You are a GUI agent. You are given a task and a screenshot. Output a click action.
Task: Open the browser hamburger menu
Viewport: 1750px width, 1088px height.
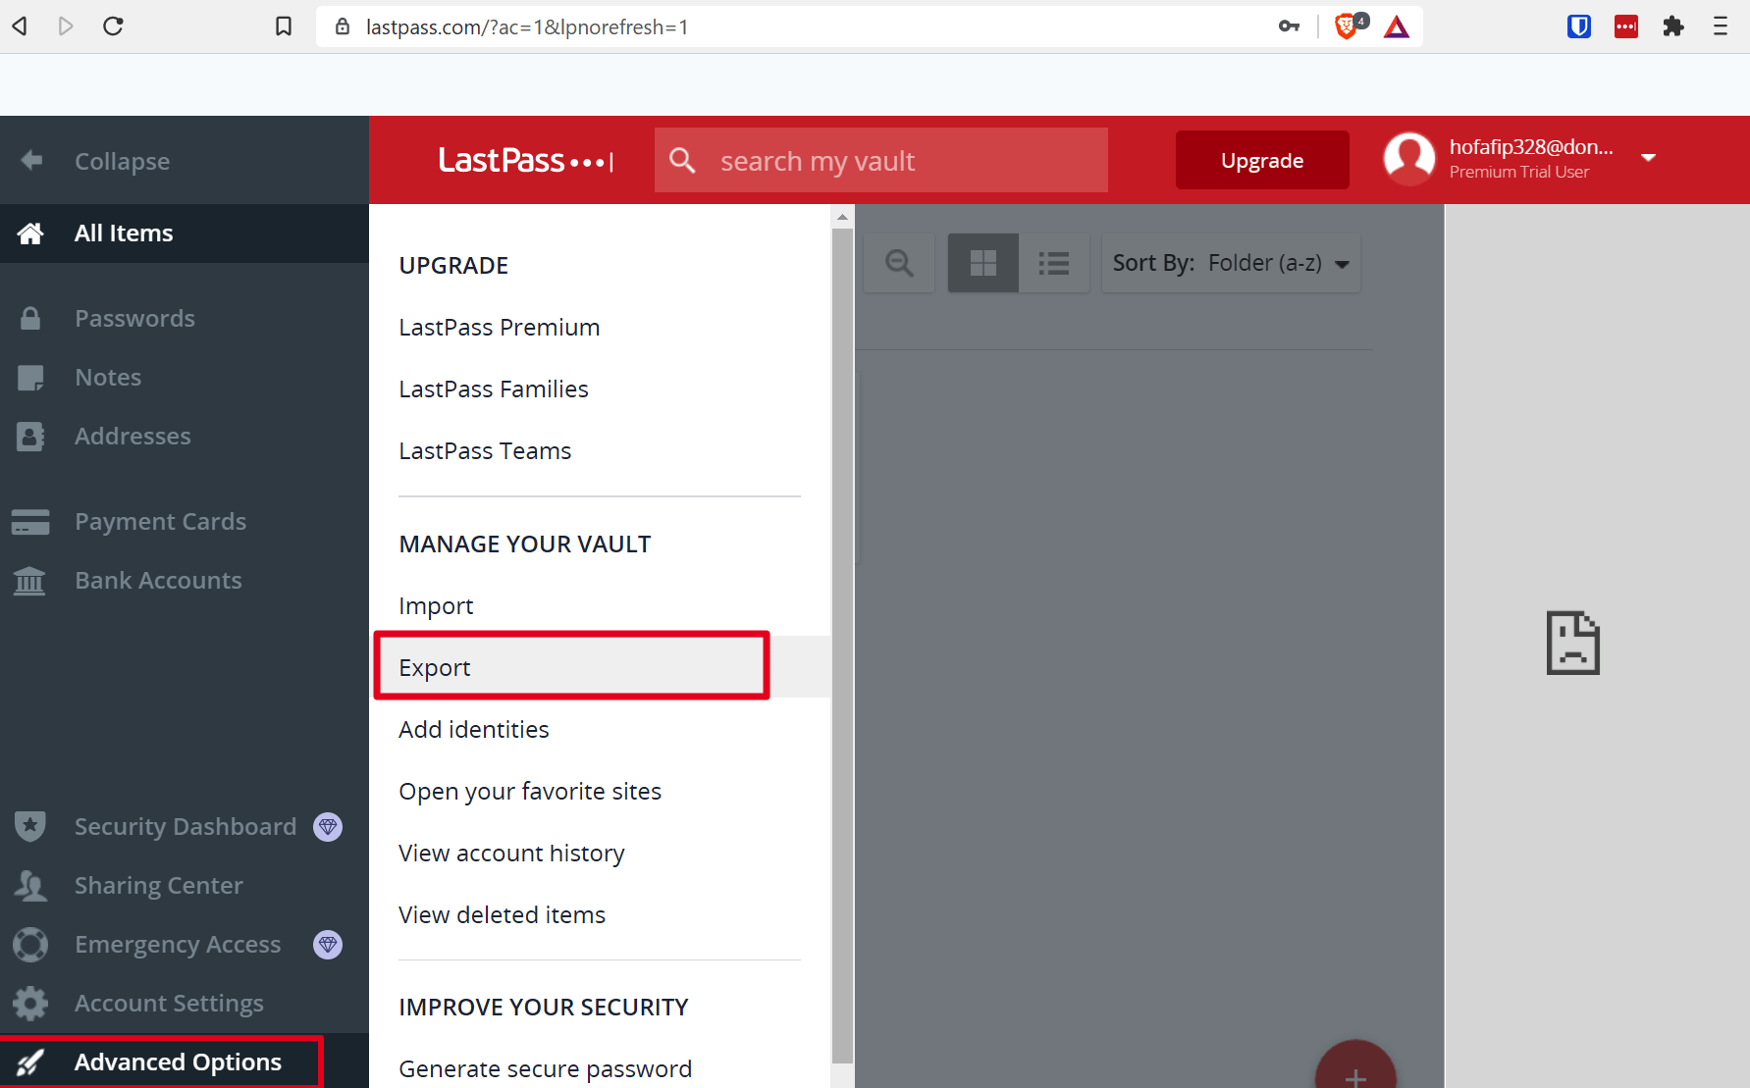pos(1720,26)
